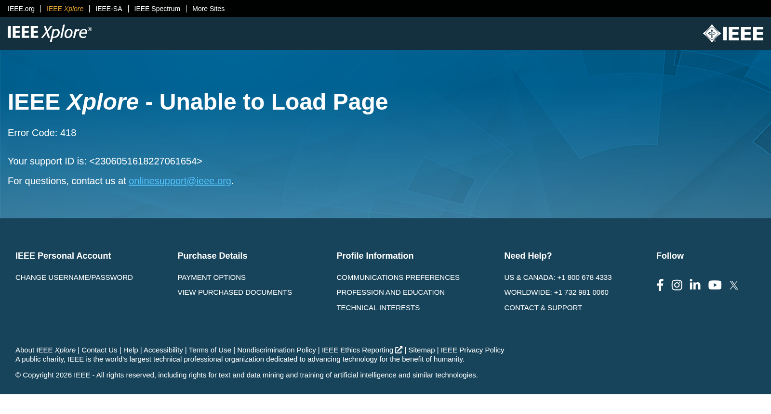Click the 'Unable to Load Page' heading
Screen dimensions: 771x414
coord(198,102)
